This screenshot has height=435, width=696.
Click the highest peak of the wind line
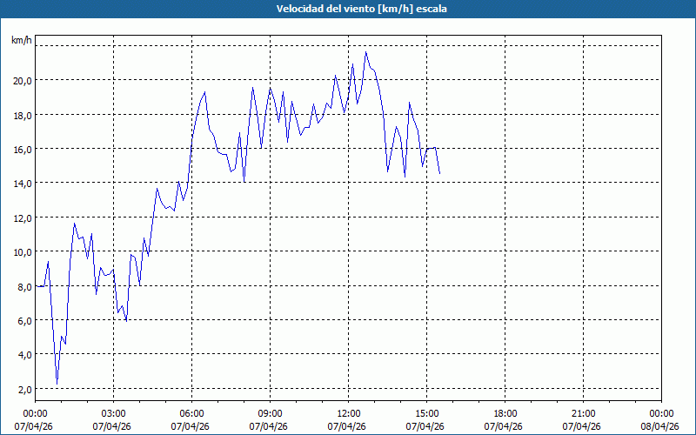pyautogui.click(x=366, y=52)
